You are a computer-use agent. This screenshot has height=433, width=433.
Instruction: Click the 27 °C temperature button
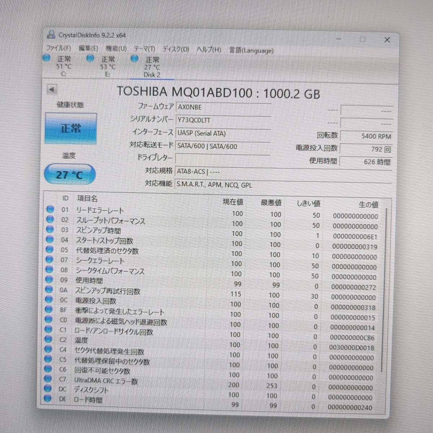pyautogui.click(x=70, y=175)
